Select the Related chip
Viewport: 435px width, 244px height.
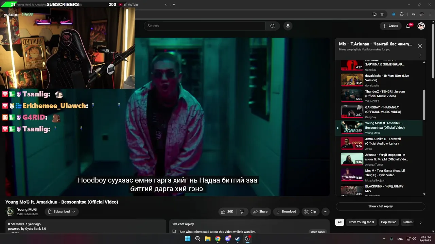pyautogui.click(x=408, y=222)
